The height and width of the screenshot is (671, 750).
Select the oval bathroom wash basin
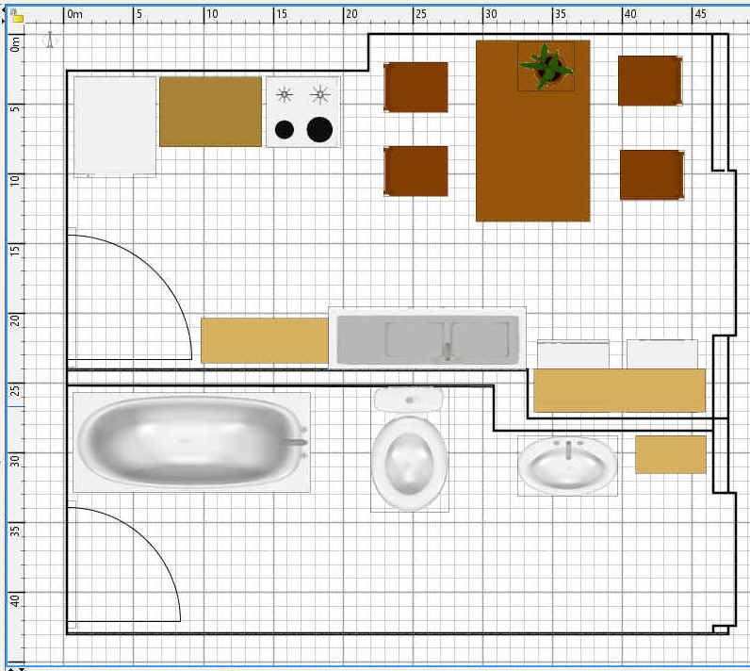click(x=568, y=466)
